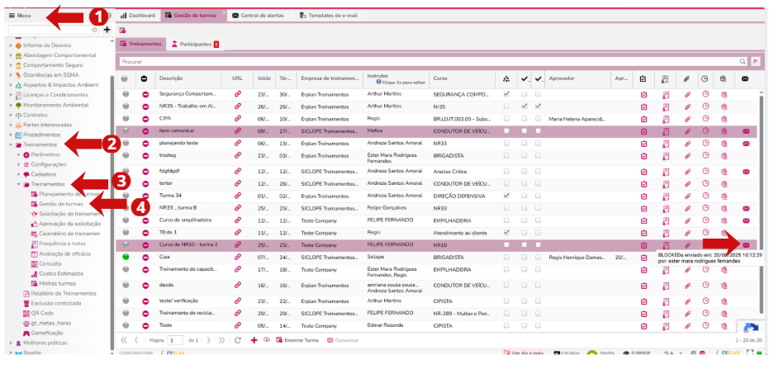Switch to the Central de alertas tab
Screen dimensions: 774x369
tap(261, 16)
